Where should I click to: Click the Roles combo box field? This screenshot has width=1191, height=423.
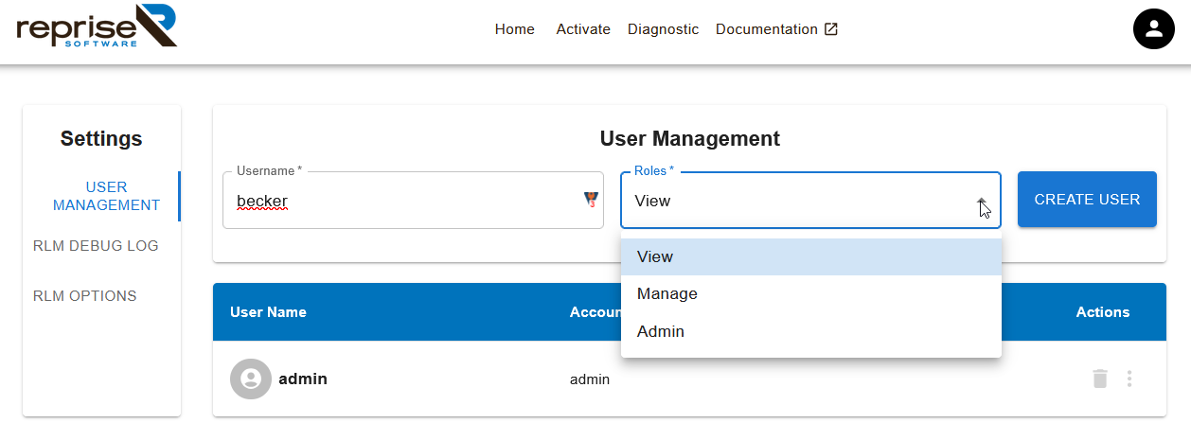[x=810, y=201]
